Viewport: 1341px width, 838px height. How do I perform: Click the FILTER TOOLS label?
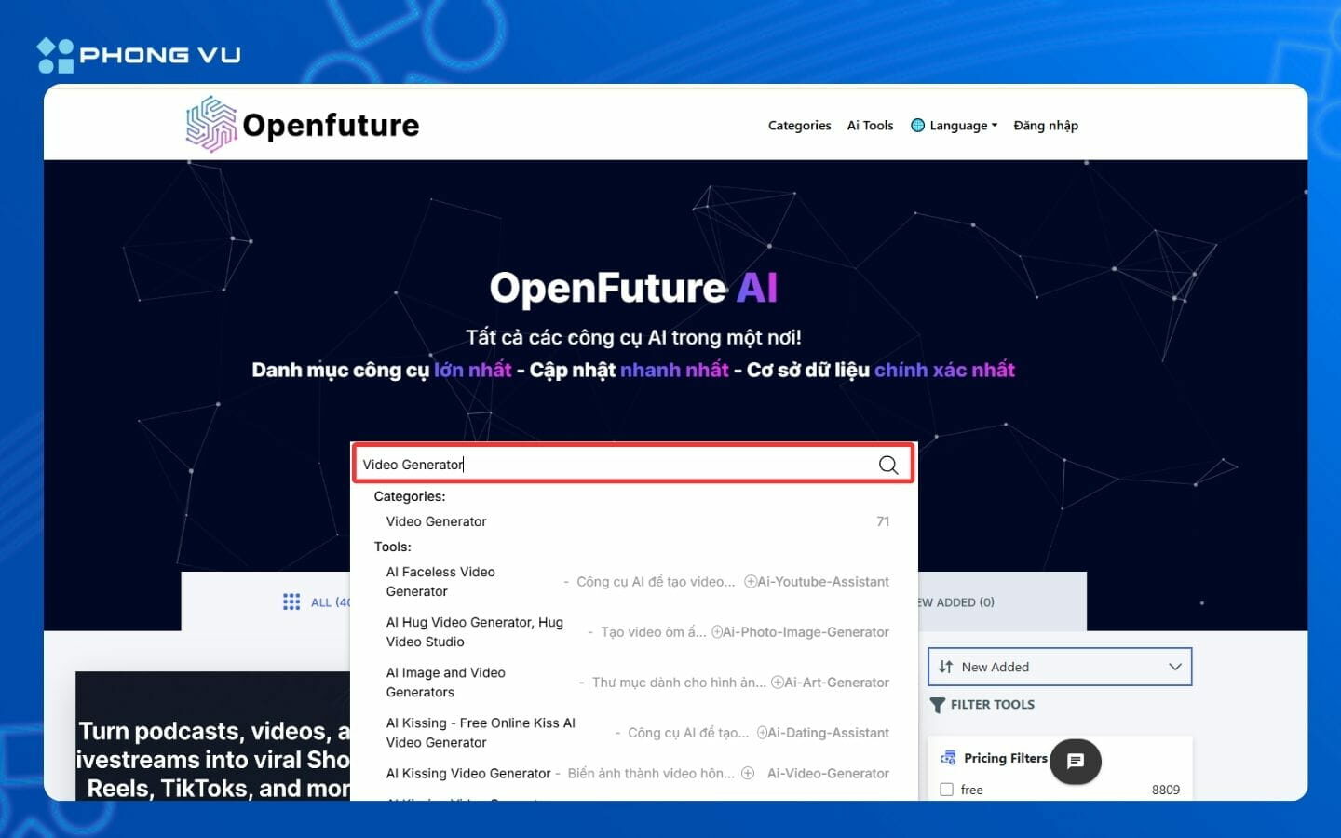click(993, 705)
